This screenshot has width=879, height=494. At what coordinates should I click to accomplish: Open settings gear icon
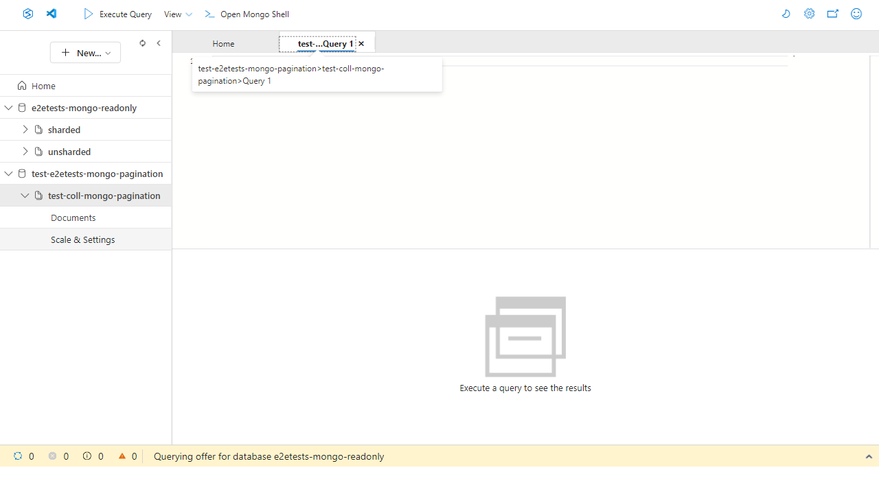click(810, 14)
